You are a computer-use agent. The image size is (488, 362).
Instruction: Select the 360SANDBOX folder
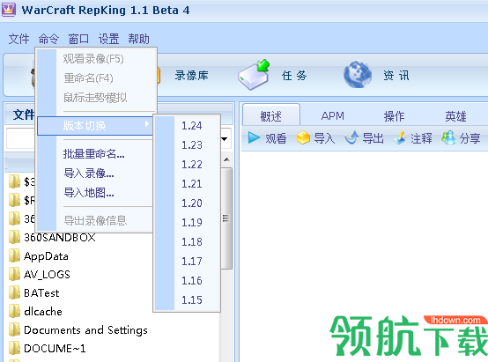pyautogui.click(x=60, y=238)
